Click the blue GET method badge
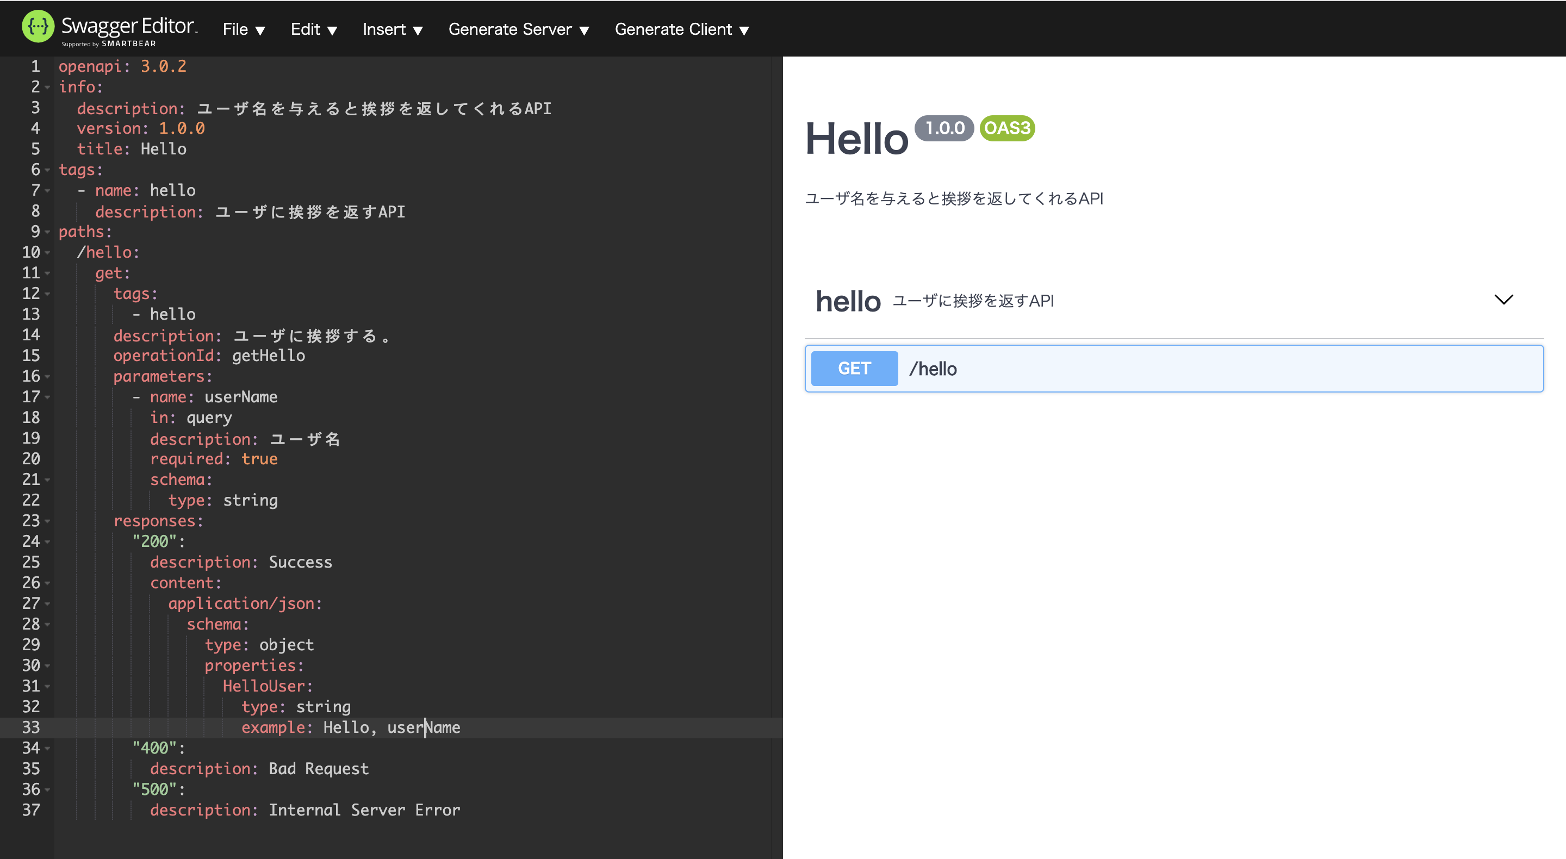 point(854,368)
